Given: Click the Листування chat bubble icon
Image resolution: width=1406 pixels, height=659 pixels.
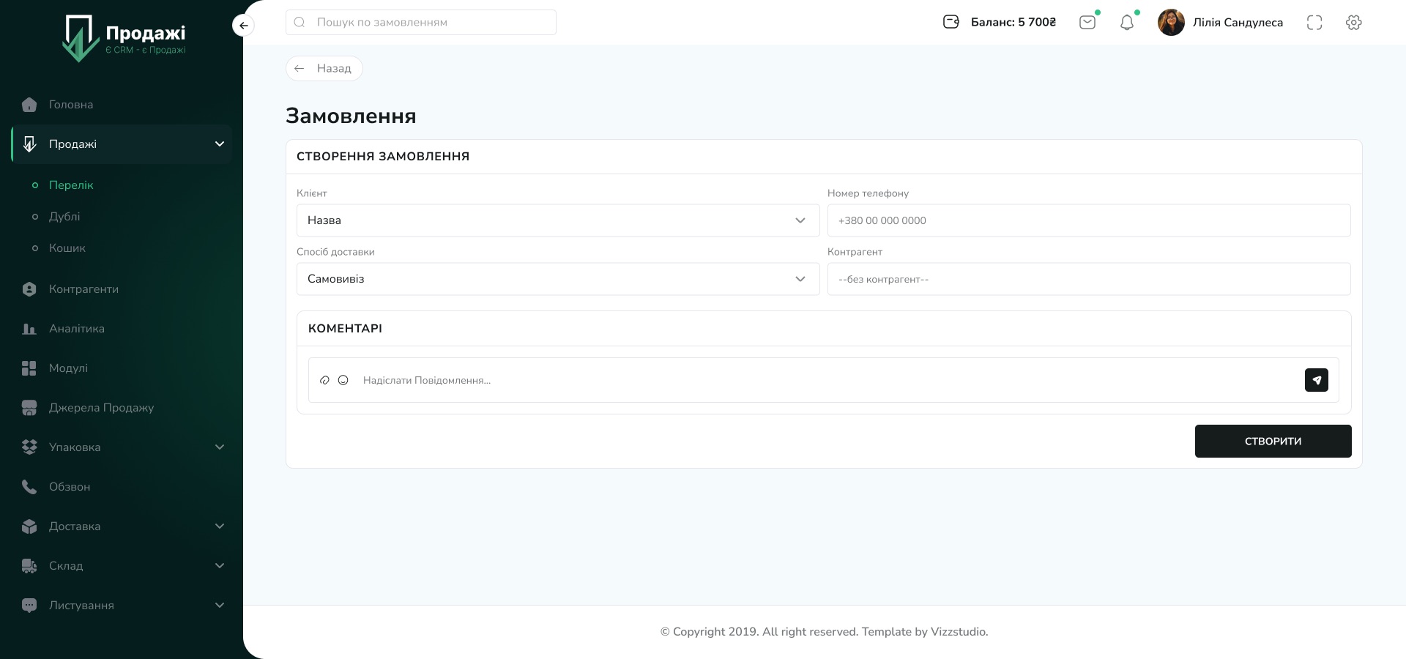Looking at the screenshot, I should [29, 606].
